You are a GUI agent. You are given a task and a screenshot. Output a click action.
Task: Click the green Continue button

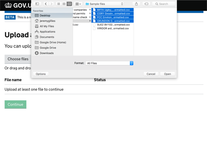tap(15, 104)
